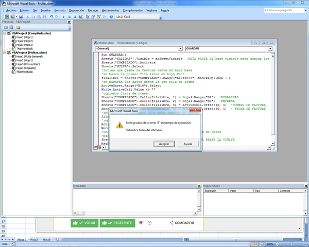Open the Depuración menu
This screenshot has width=309, height=247.
pos(76,10)
